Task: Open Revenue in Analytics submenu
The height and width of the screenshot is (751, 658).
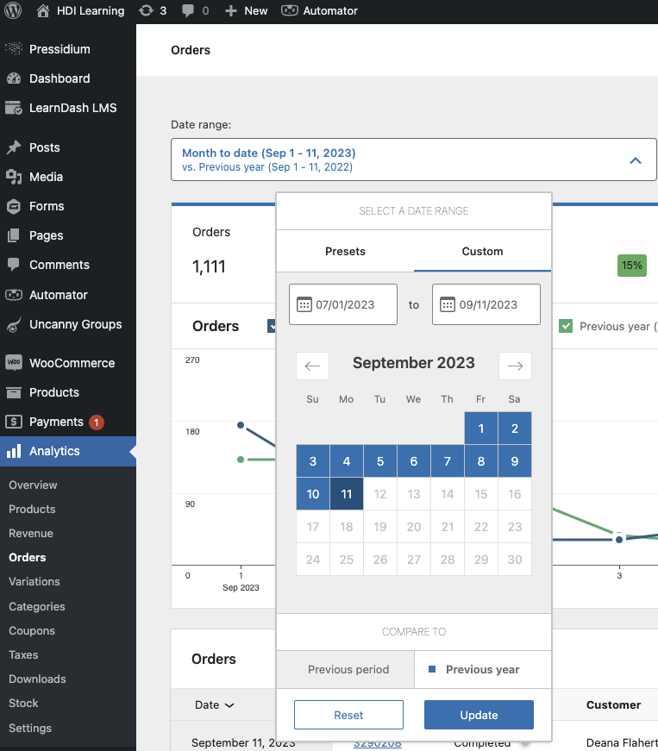Action: click(x=31, y=533)
